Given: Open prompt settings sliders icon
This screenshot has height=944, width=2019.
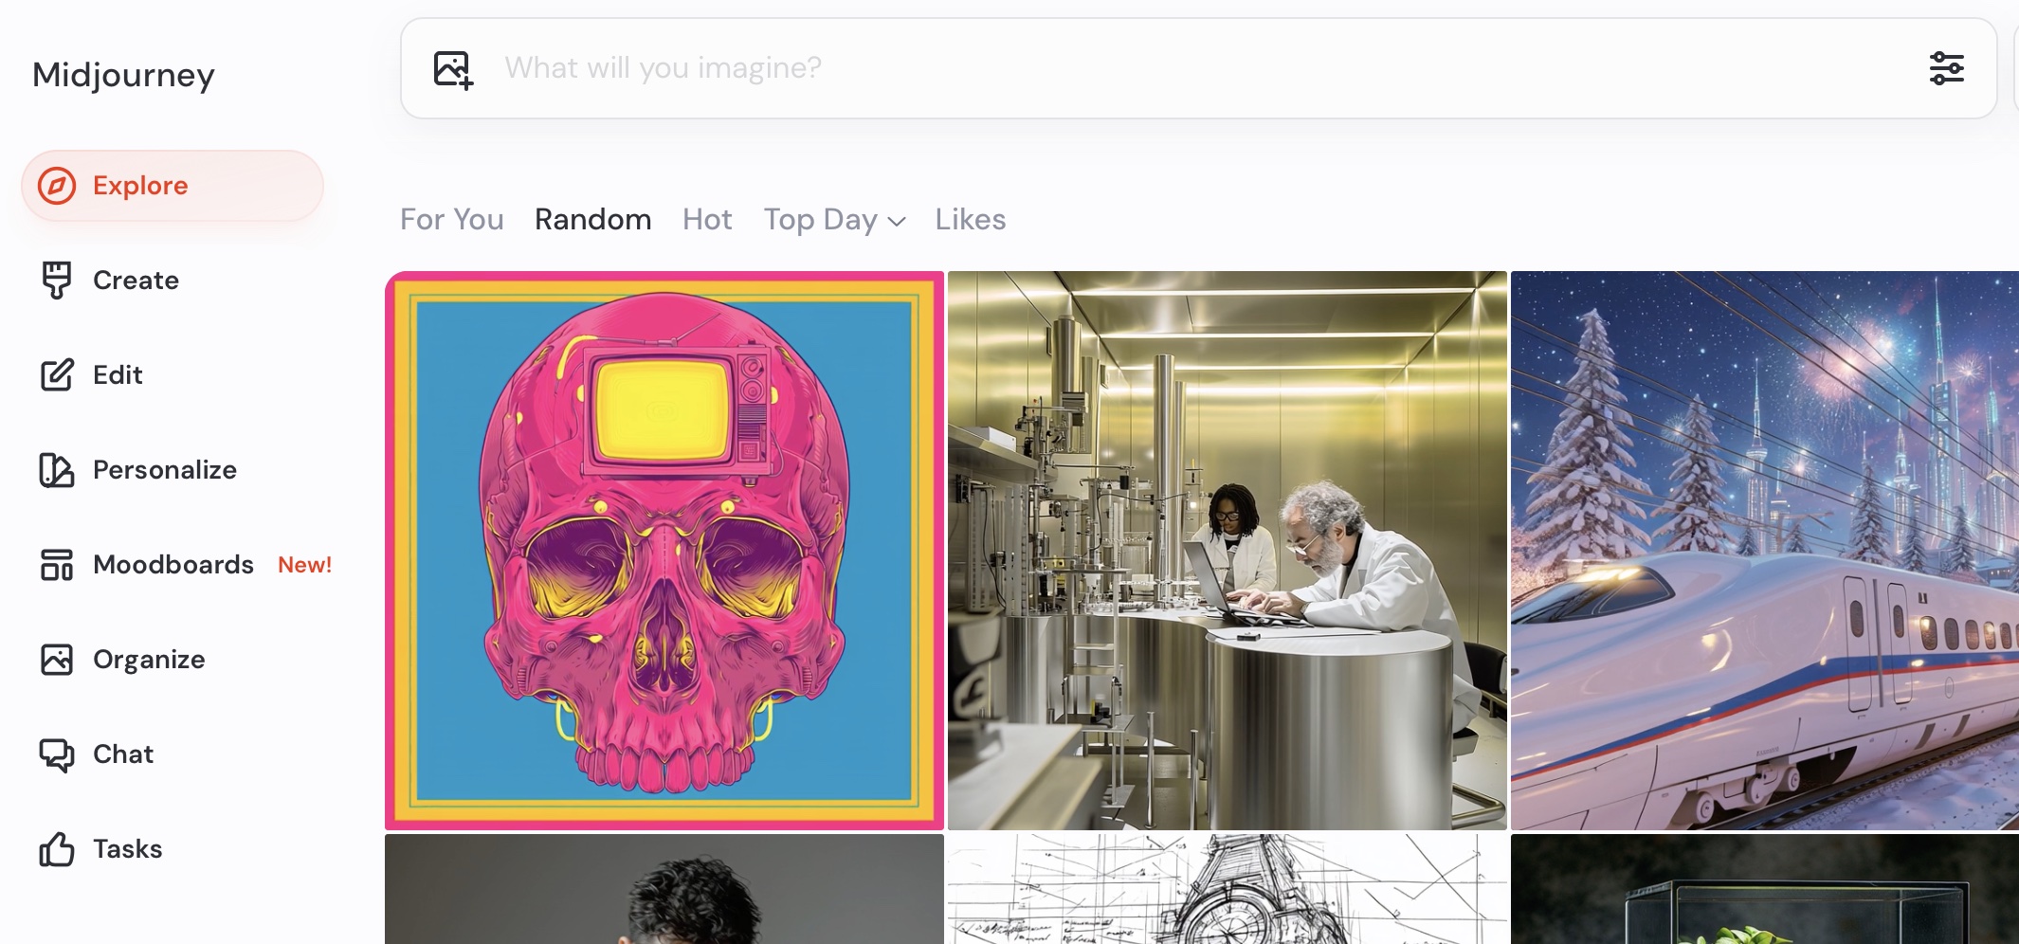Looking at the screenshot, I should pyautogui.click(x=1946, y=68).
